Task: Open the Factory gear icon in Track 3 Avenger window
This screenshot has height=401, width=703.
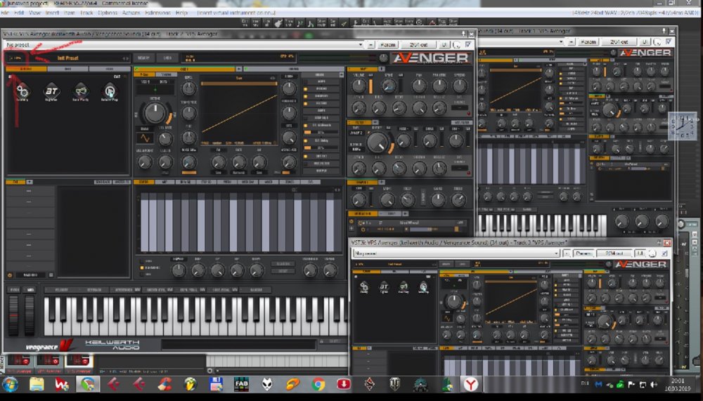Action: pos(364,287)
